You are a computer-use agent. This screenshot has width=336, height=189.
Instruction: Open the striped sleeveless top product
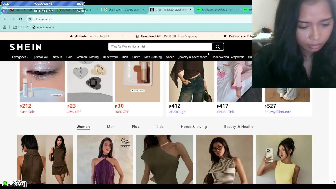[x=224, y=159]
